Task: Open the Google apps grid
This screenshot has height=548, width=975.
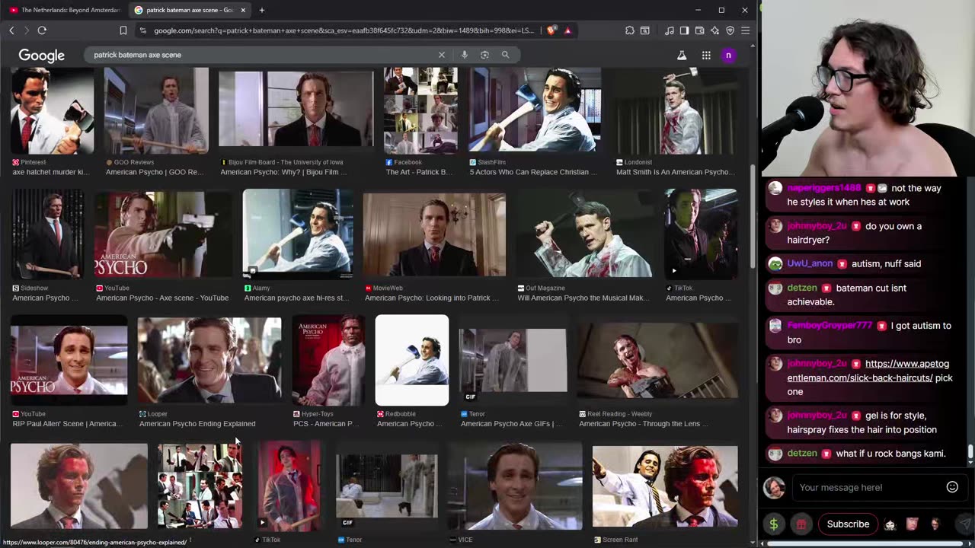Action: (706, 56)
